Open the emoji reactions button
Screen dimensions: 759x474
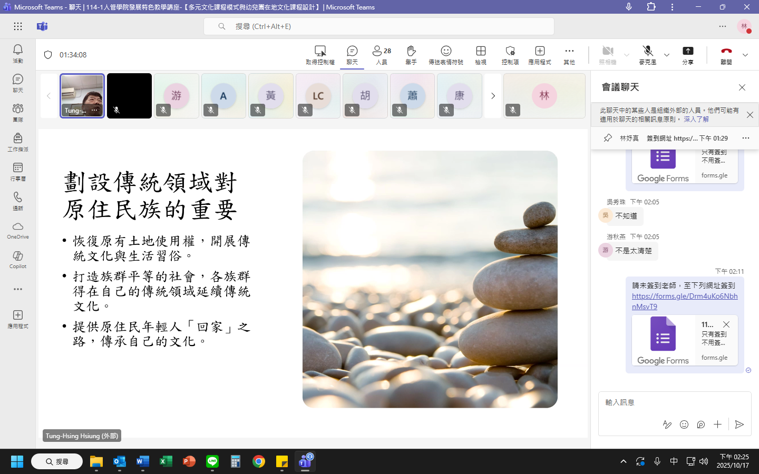(445, 54)
